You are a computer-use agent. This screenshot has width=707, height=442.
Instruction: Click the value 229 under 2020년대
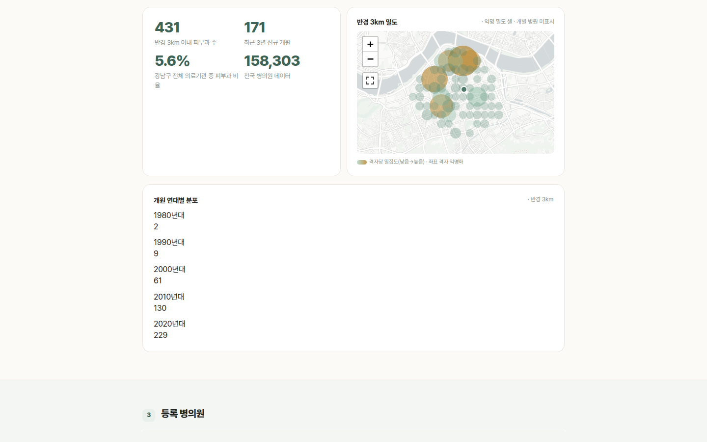tap(161, 335)
